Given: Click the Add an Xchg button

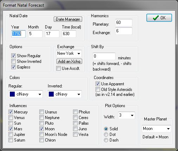Looking at the screenshot, I should 69,61.
